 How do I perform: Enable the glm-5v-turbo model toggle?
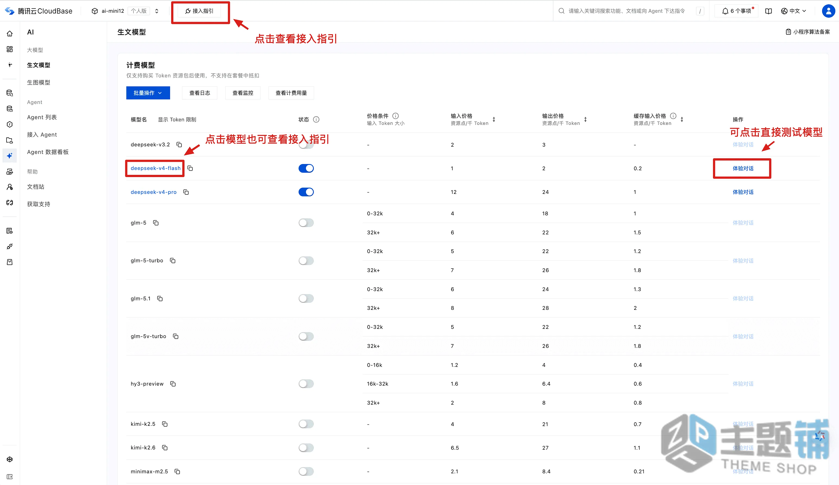[306, 336]
